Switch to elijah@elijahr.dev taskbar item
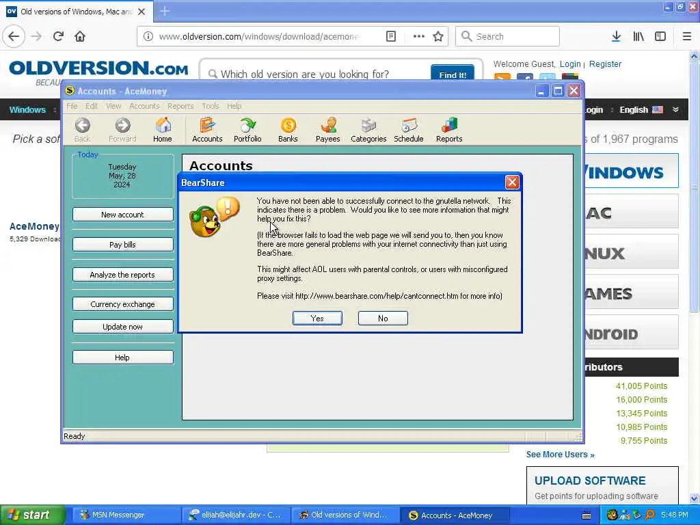700x525 pixels. [236, 515]
